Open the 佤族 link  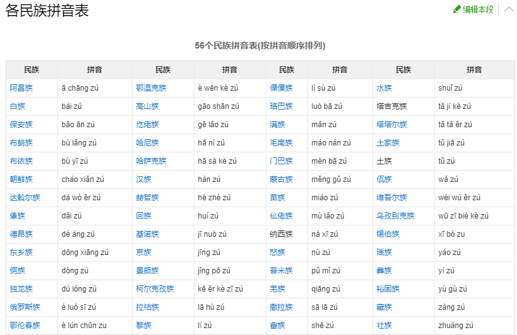tap(384, 179)
